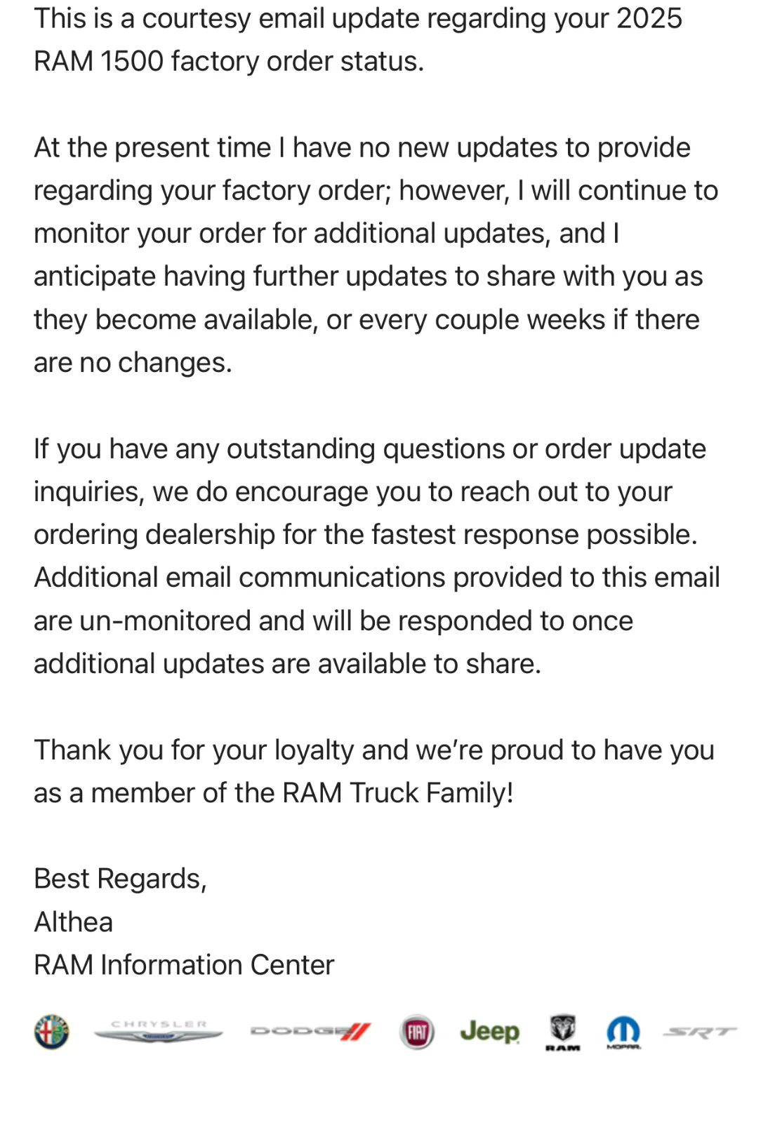Click the line starting 'Thank you for your loyalty'
This screenshot has width=775, height=1123.
(374, 750)
